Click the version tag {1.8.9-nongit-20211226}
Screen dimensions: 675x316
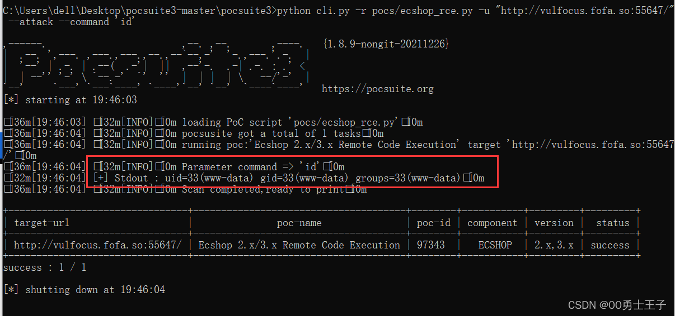386,44
